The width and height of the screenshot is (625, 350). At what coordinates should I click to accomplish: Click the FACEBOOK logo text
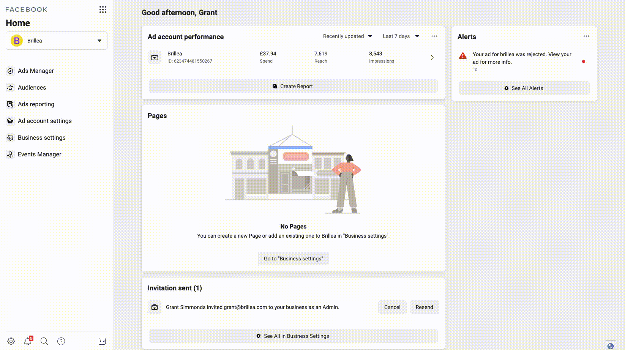point(27,9)
